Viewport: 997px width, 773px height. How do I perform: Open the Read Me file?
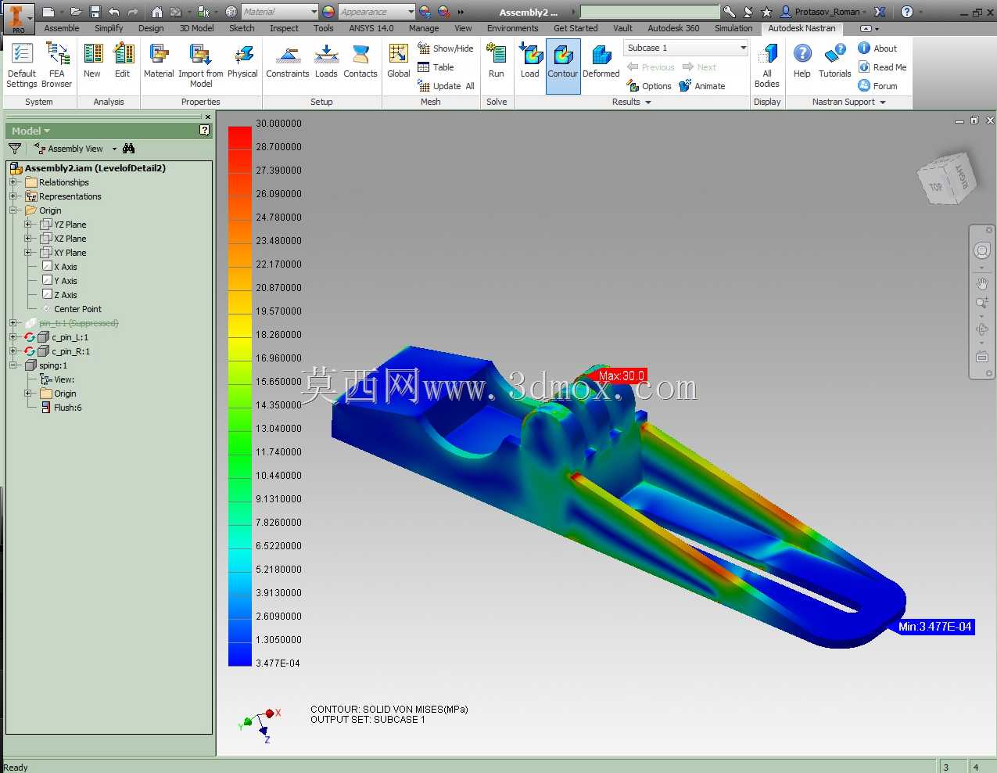pos(882,67)
